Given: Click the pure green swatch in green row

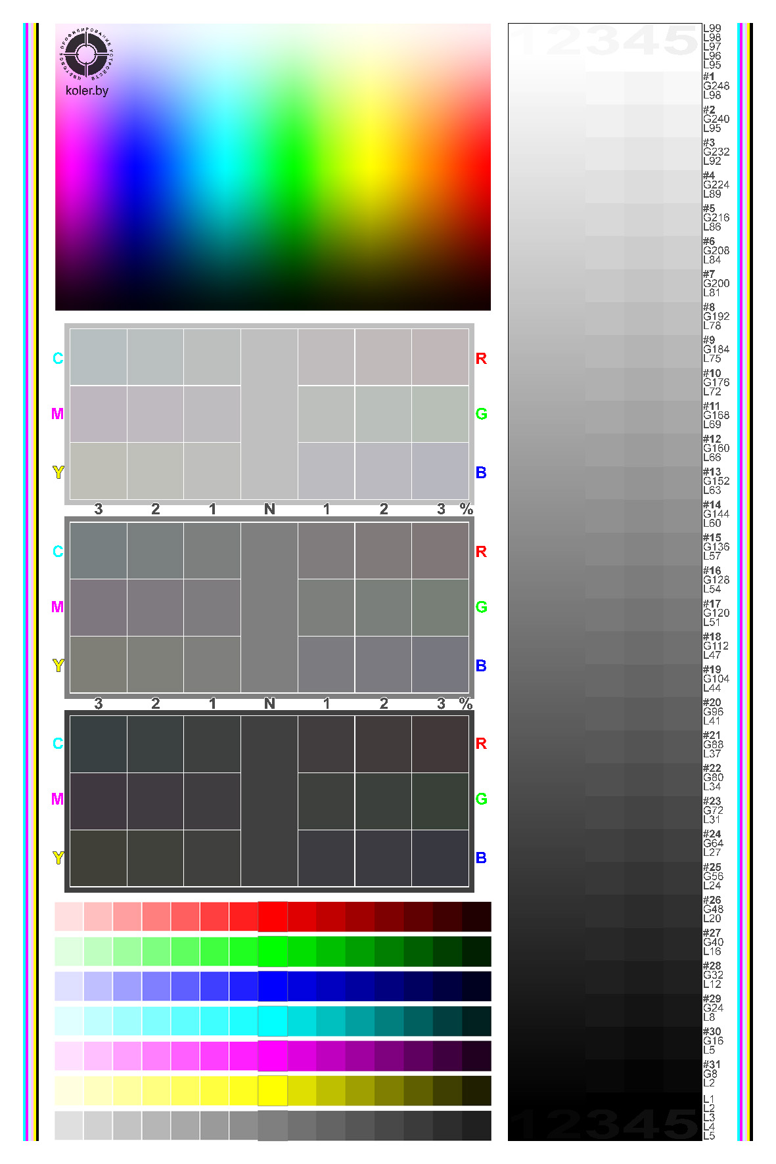Looking at the screenshot, I should click(x=273, y=952).
